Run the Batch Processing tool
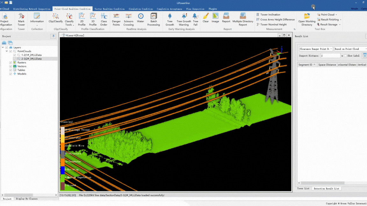 tap(154, 19)
